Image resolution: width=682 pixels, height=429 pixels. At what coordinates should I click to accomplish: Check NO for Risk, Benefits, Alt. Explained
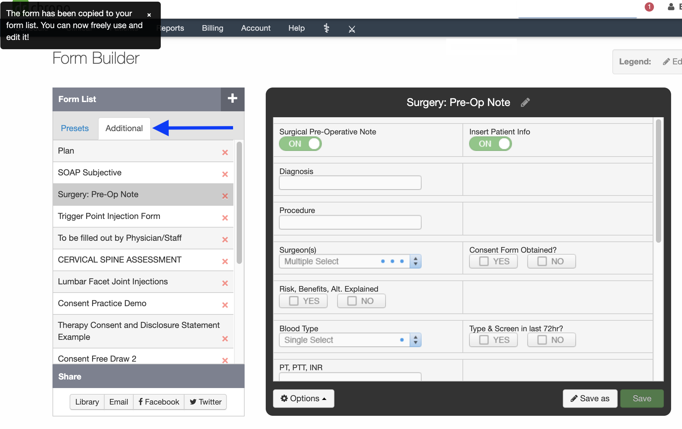pyautogui.click(x=361, y=301)
